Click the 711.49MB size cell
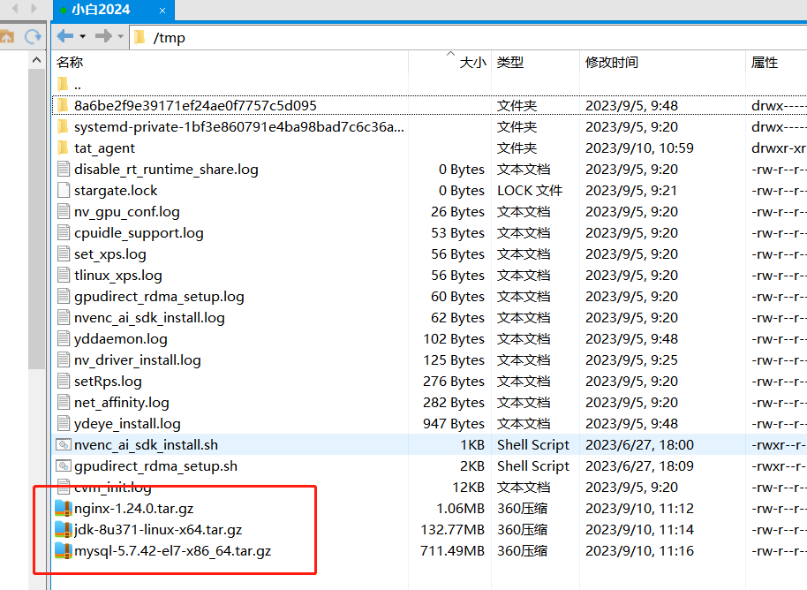This screenshot has width=807, height=590. (452, 551)
